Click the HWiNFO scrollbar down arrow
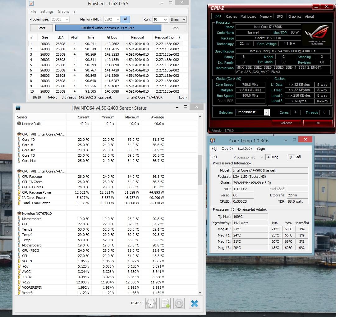Viewport: 358px width, 317px height. tap(200, 292)
